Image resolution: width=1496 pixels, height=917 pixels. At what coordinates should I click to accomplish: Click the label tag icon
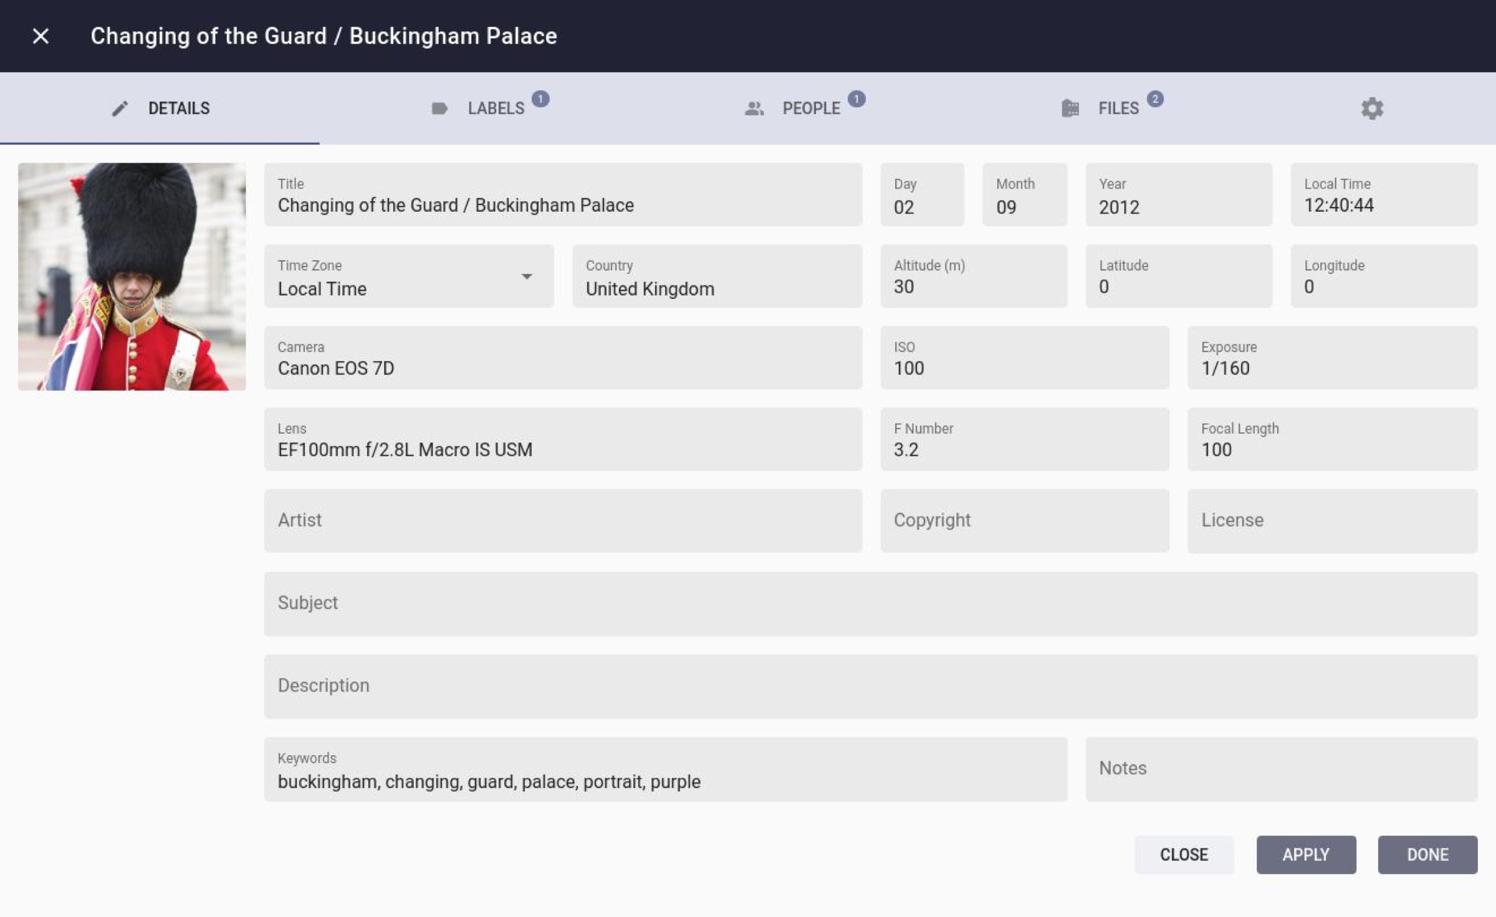click(439, 108)
